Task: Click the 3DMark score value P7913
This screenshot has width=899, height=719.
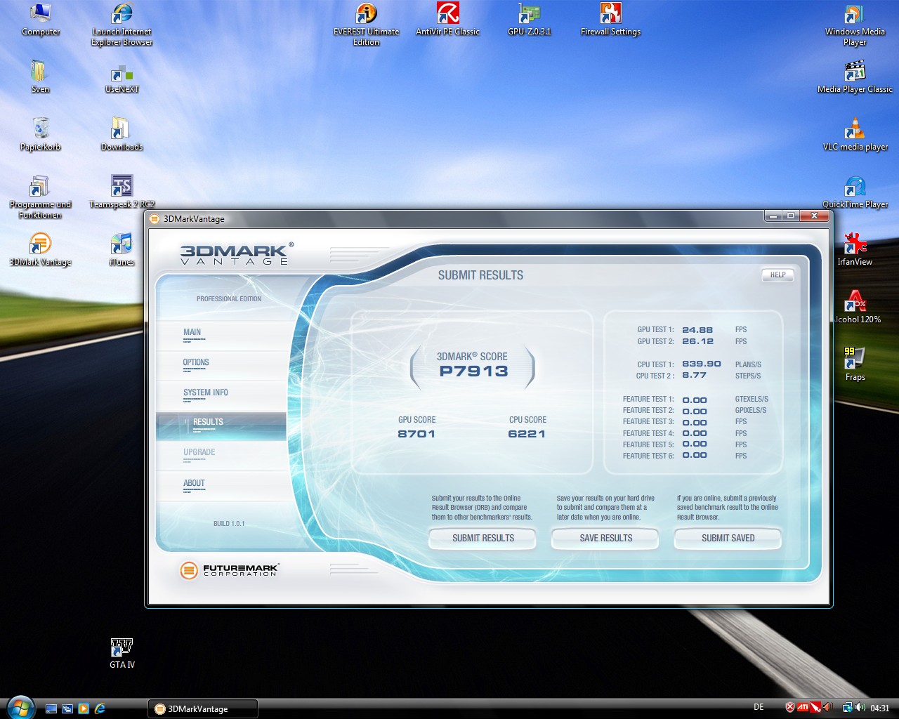Action: click(473, 371)
